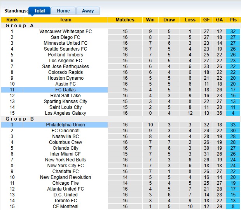This screenshot has height=210, width=241.
Task: Click the Vancouver Whitecaps FC team link
Action: pyautogui.click(x=65, y=31)
